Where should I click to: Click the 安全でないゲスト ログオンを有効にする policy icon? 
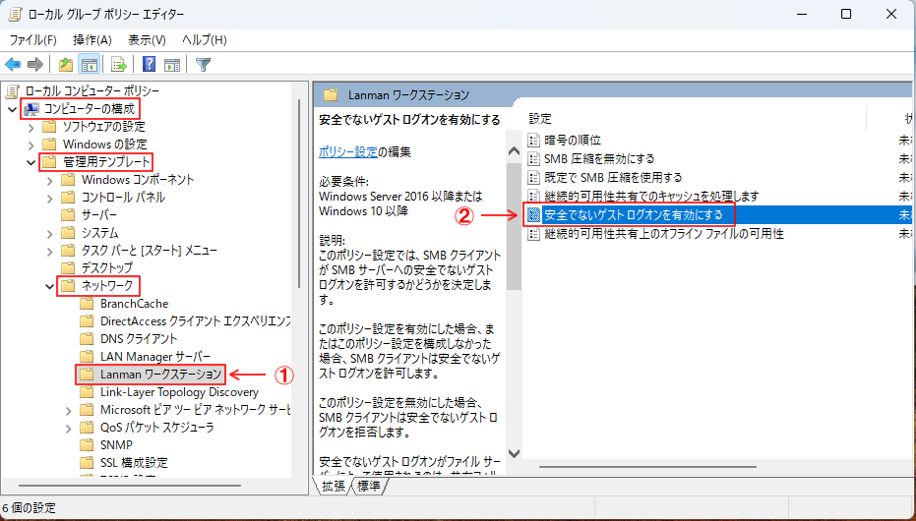tap(533, 214)
